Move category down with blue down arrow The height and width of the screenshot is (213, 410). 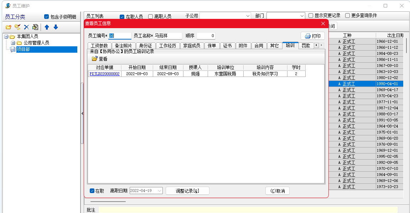click(56, 27)
